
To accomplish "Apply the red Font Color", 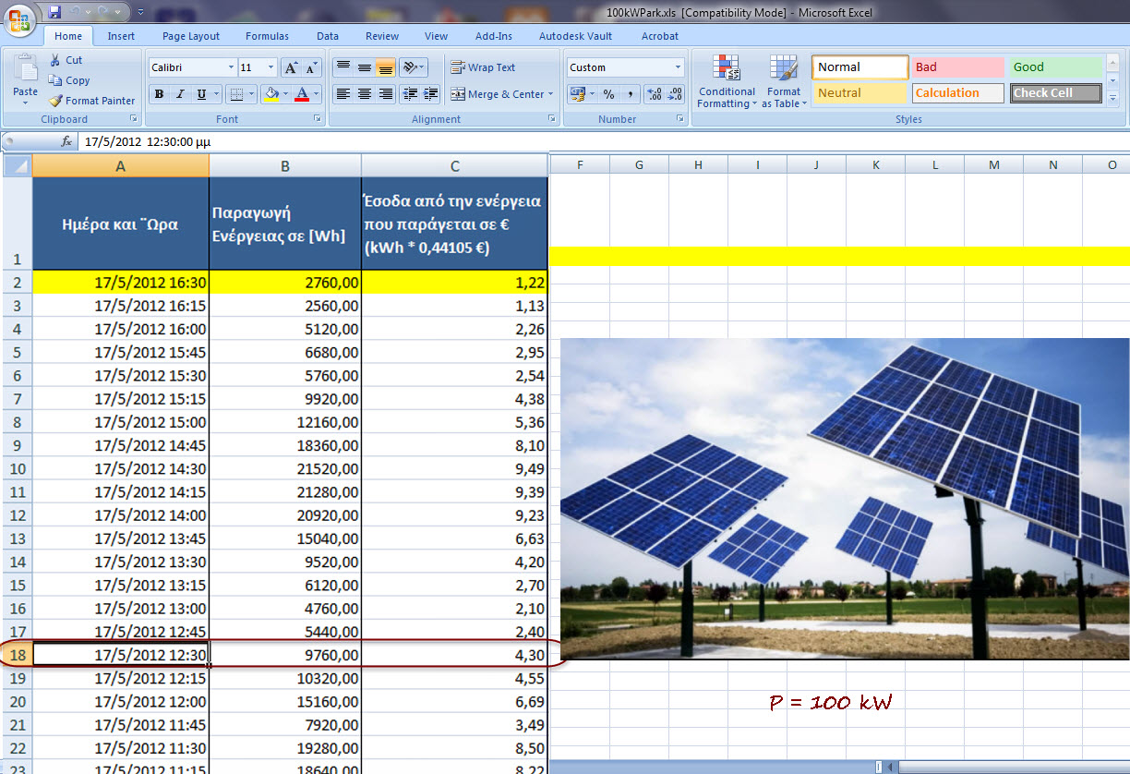I will point(302,94).
